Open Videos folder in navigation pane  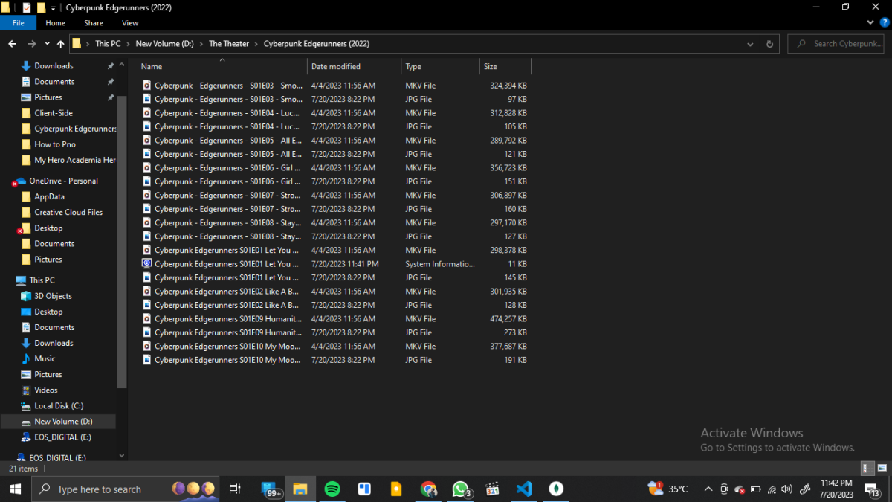click(x=45, y=390)
